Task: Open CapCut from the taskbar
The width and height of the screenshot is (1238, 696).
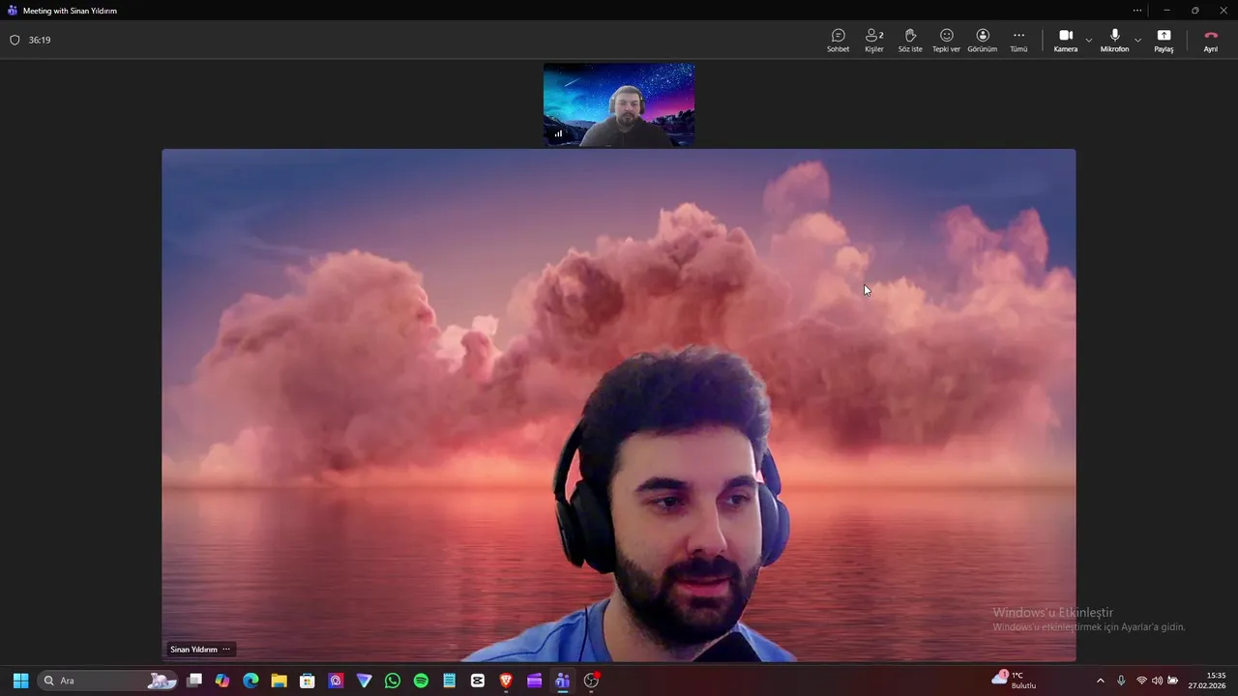Action: coord(477,681)
